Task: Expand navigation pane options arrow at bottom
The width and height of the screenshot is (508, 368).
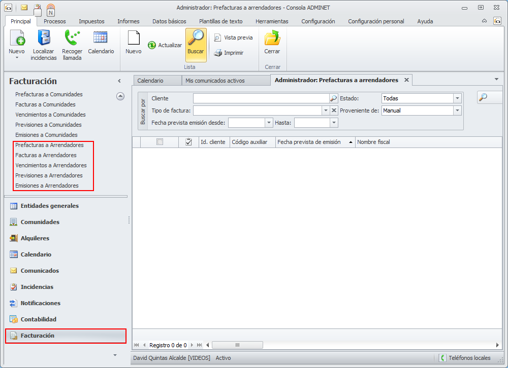Action: coord(115,355)
